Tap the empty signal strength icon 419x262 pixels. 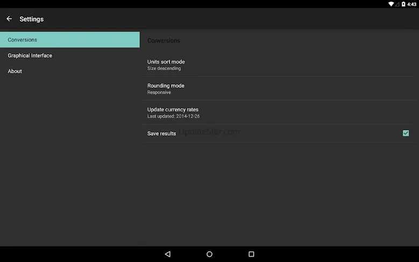click(x=397, y=4)
